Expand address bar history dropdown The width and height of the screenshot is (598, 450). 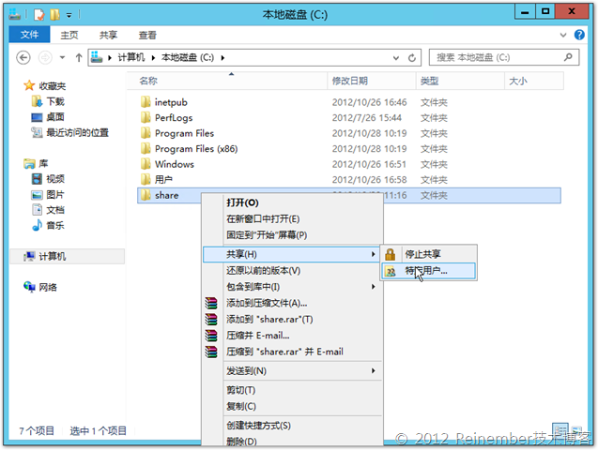click(x=396, y=58)
